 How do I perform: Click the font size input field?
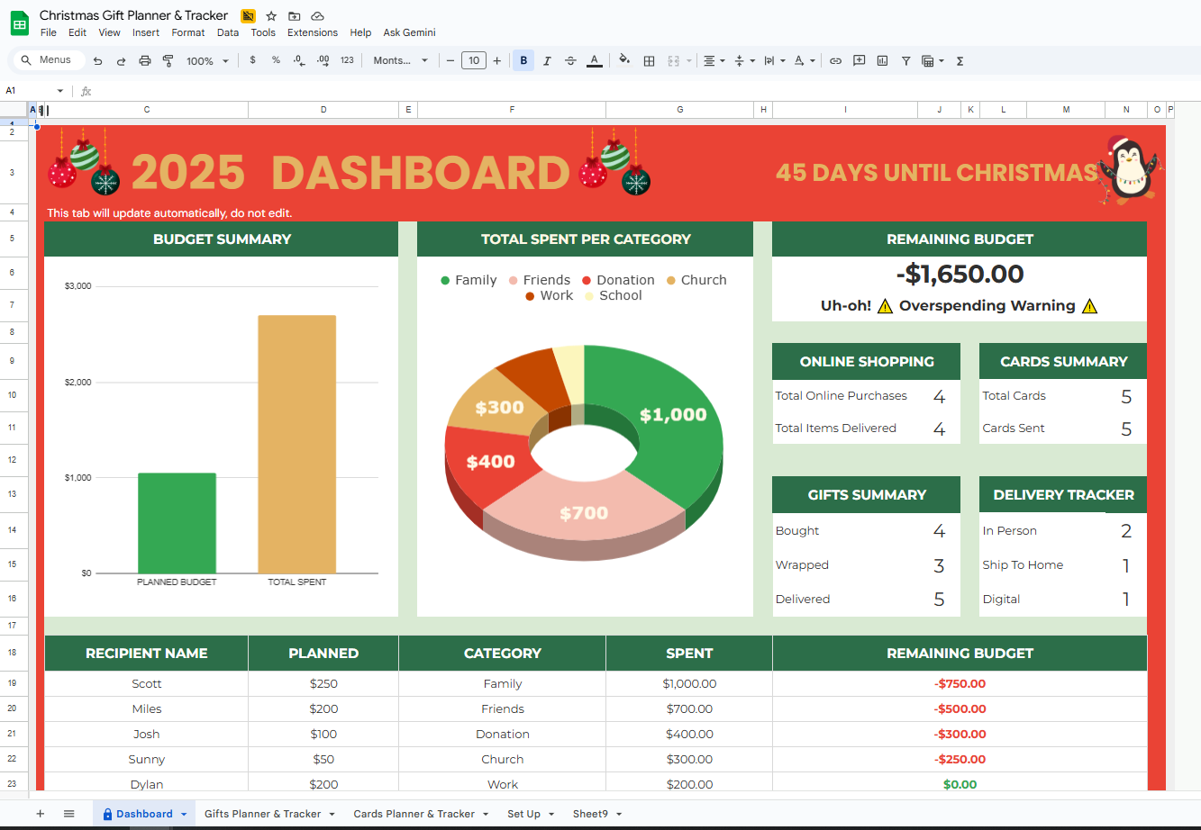tap(473, 61)
